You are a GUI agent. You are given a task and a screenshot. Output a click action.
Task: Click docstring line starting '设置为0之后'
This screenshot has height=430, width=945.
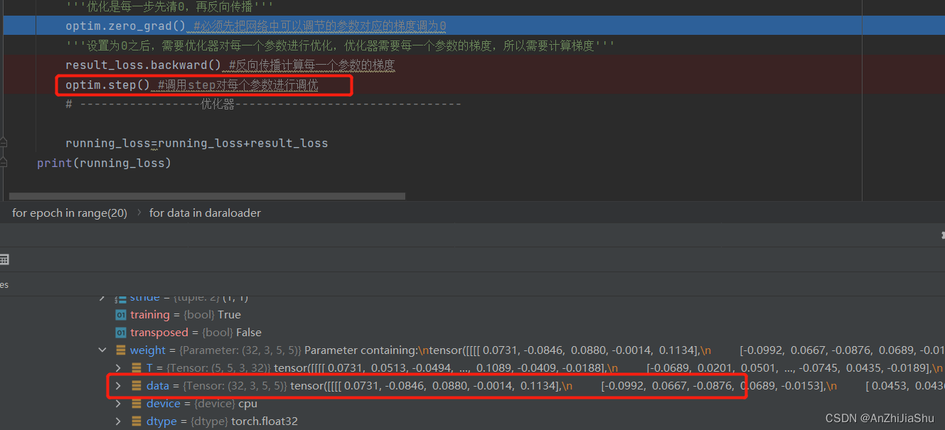[340, 45]
